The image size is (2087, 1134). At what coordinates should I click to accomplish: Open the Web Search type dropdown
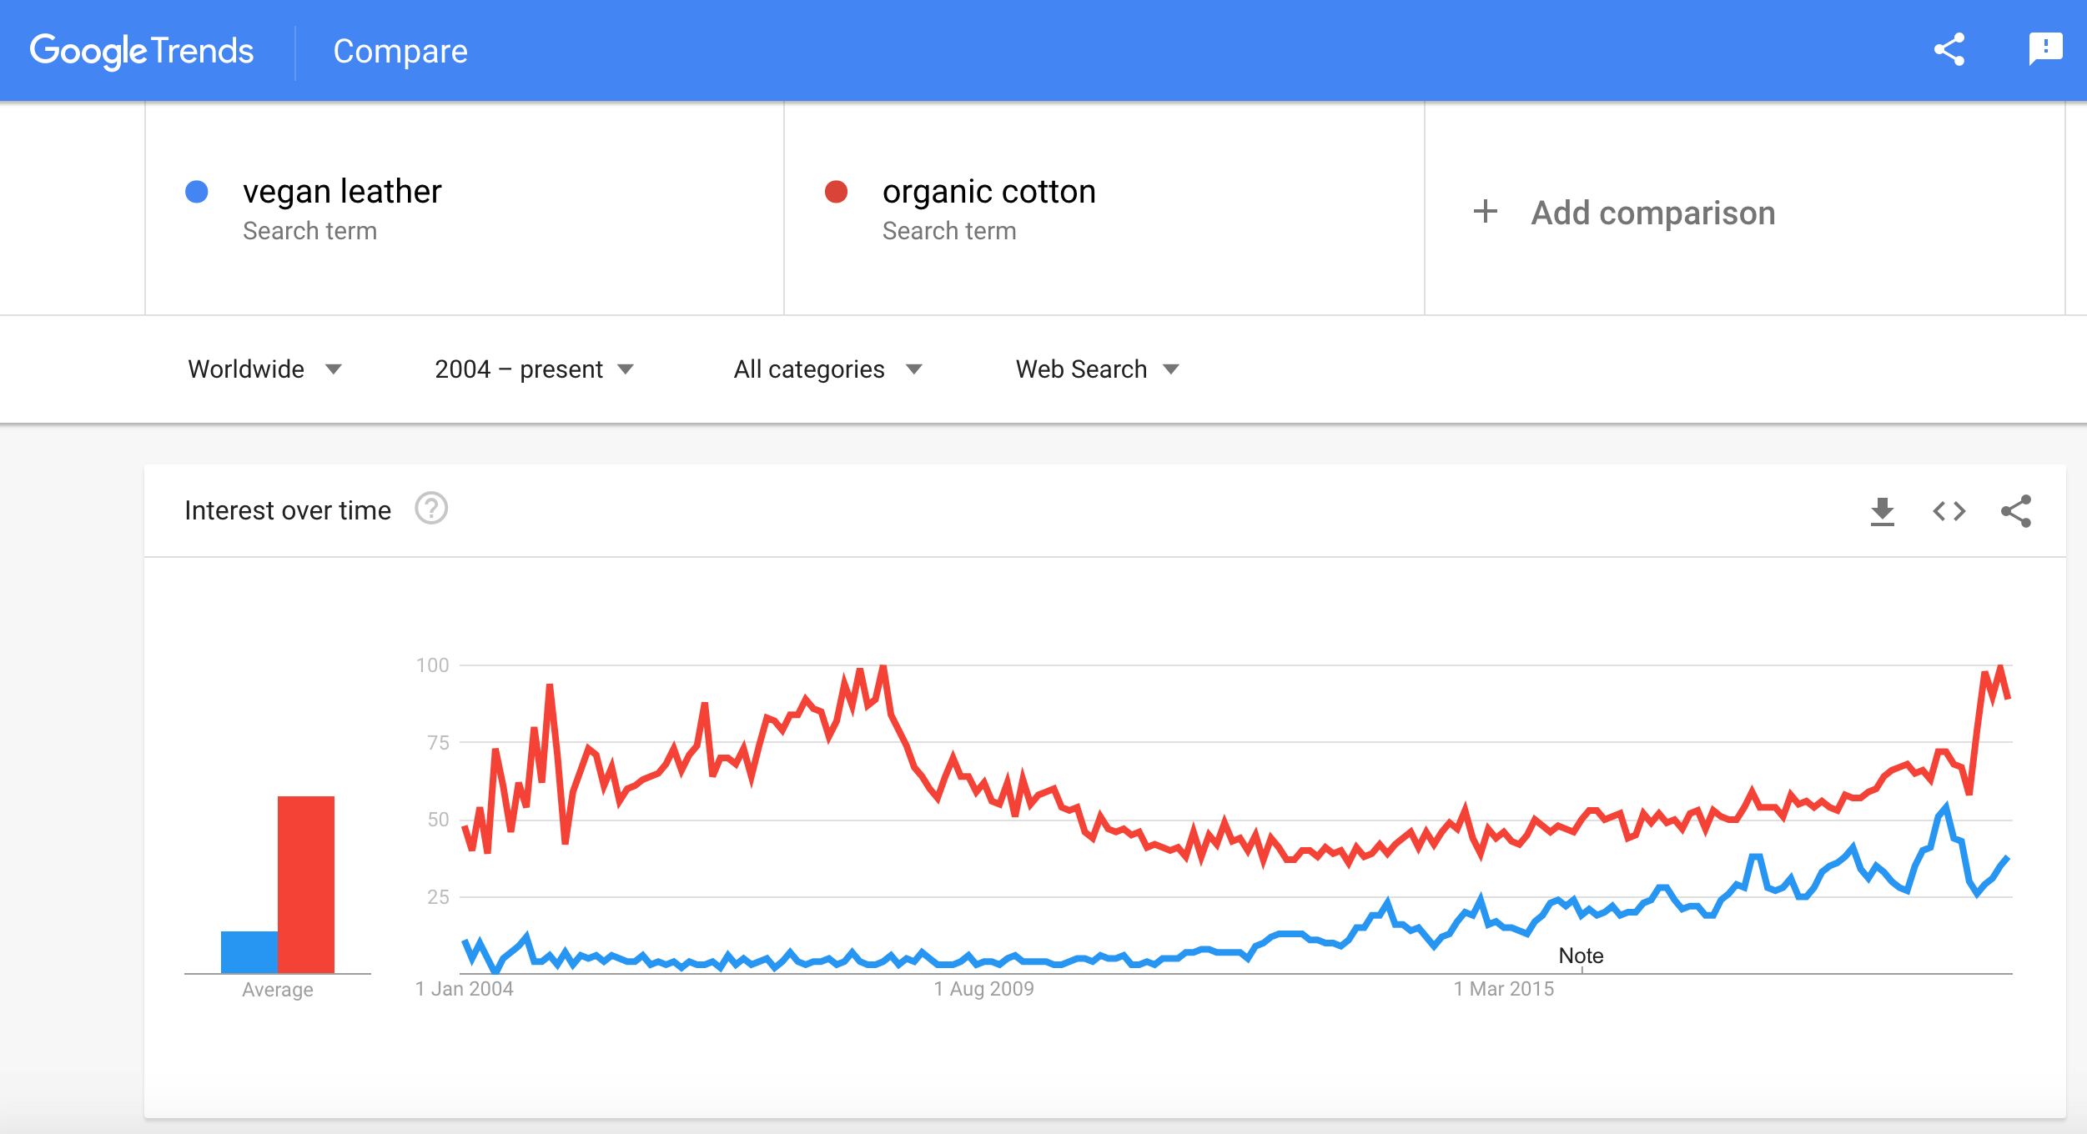[x=1097, y=369]
